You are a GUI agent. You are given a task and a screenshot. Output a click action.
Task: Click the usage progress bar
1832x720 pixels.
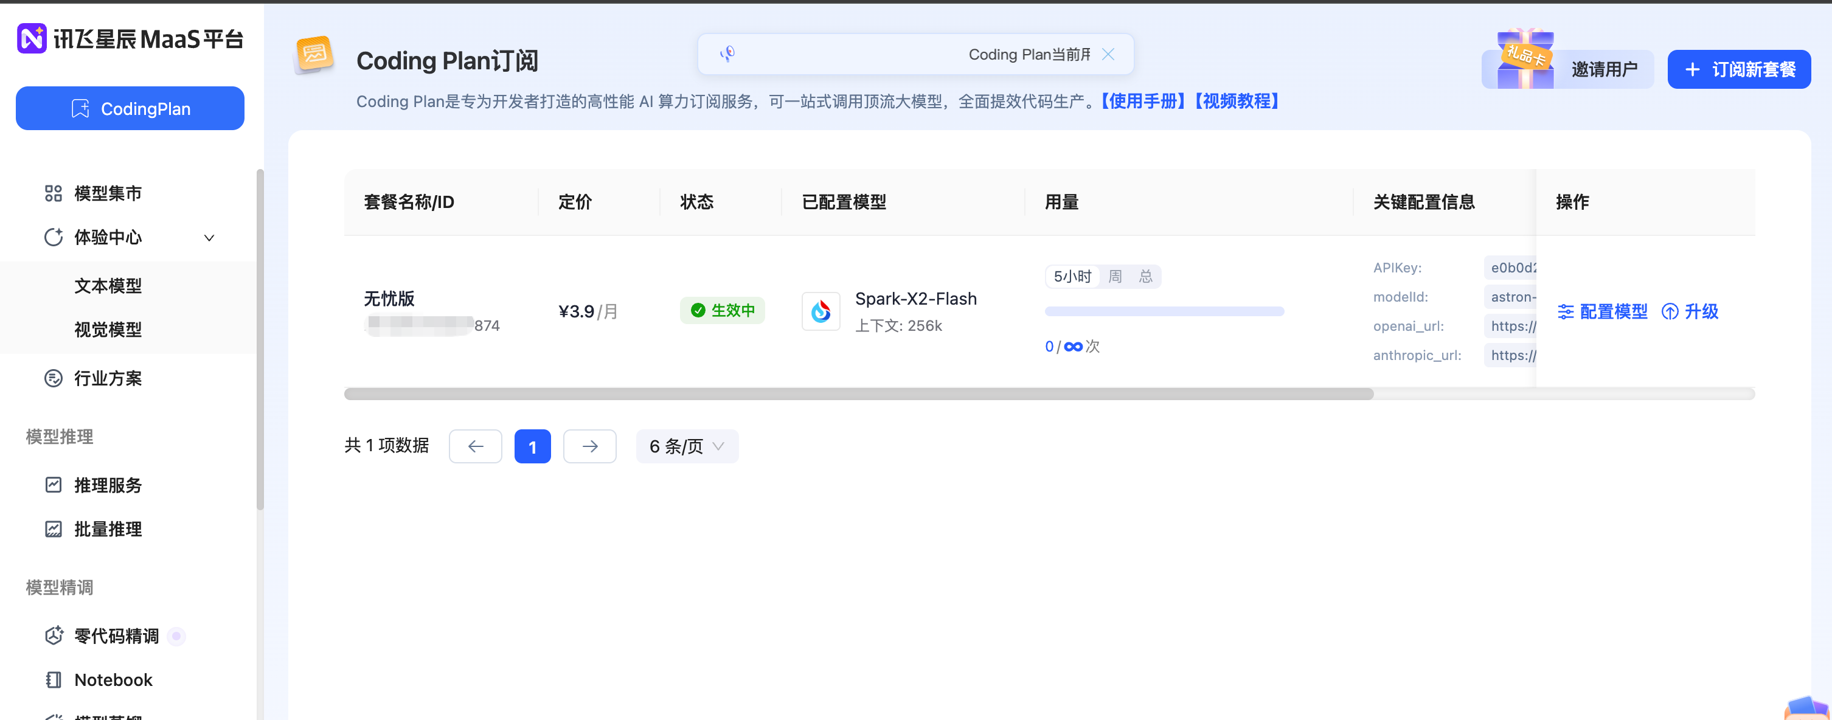(x=1164, y=311)
